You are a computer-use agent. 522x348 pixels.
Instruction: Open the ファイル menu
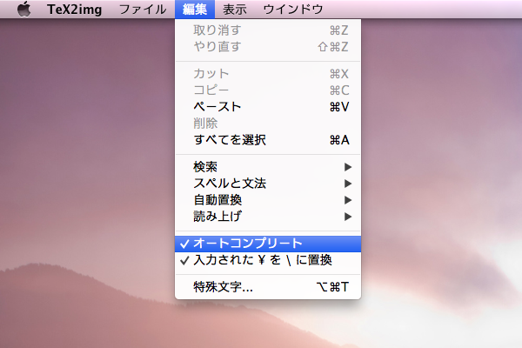click(143, 10)
